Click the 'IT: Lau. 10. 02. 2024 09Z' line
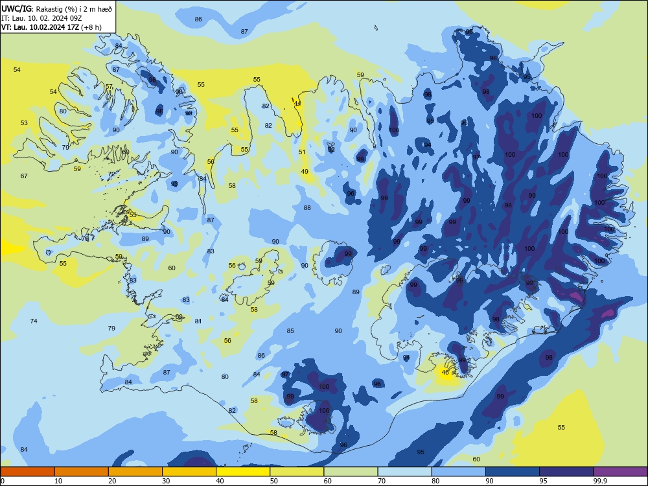The height and width of the screenshot is (486, 648). coord(41,18)
